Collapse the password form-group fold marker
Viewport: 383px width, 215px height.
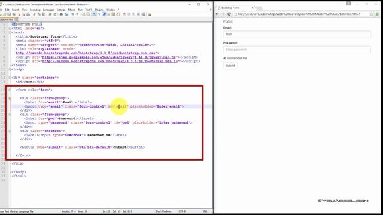pyautogui.click(x=10, y=114)
